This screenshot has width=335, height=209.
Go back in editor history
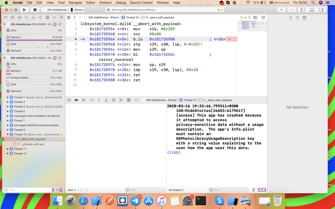75,18
